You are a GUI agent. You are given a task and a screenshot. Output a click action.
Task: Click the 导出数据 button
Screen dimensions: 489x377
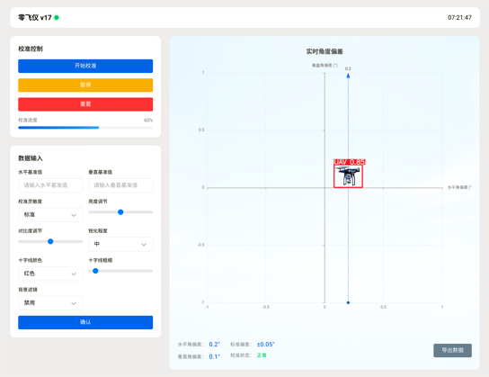[452, 350]
